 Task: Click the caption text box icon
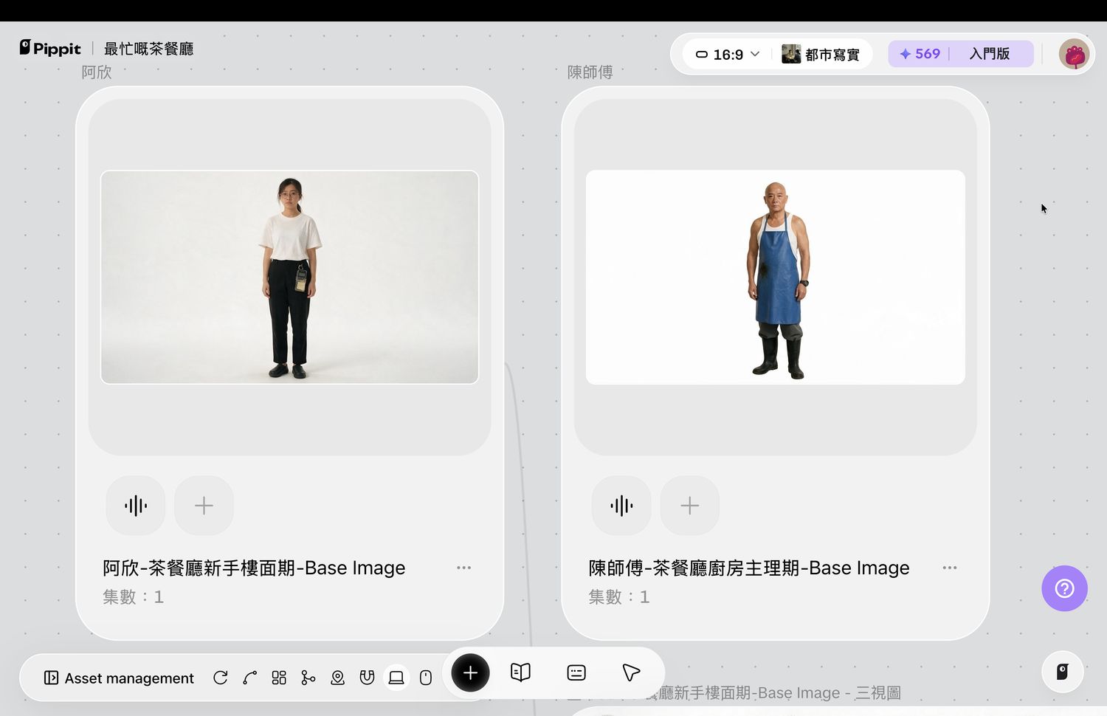click(x=576, y=672)
